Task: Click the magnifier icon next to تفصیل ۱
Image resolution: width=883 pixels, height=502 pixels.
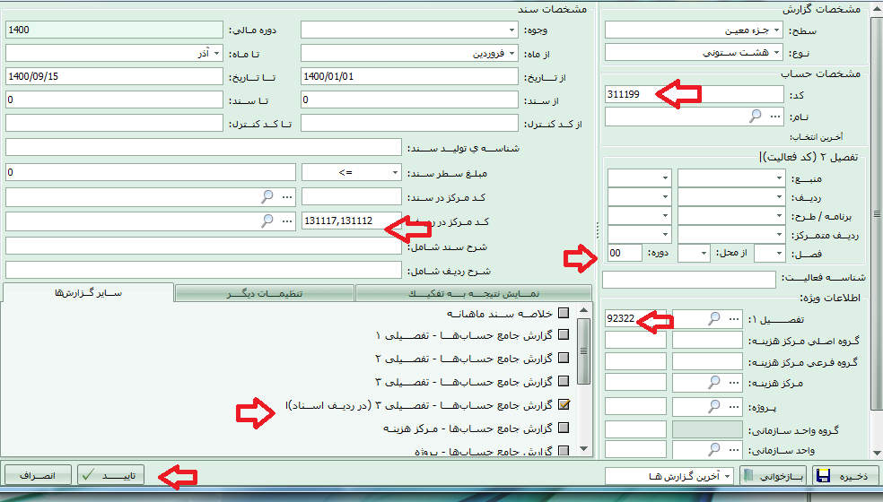Action: click(x=714, y=318)
